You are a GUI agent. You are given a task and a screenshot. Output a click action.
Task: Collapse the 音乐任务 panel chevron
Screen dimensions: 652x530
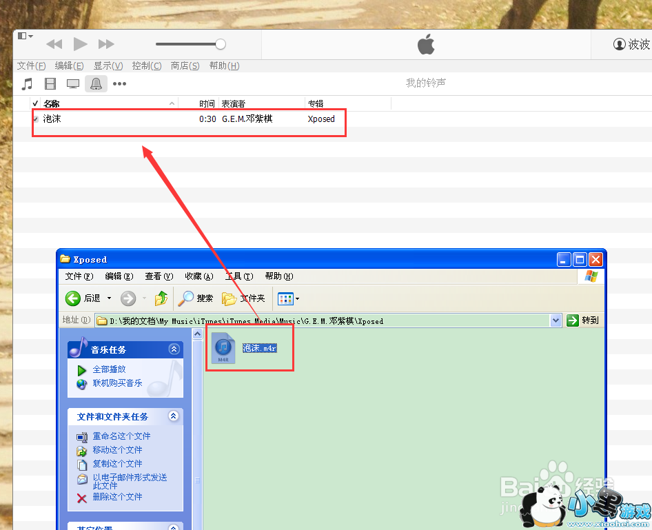(174, 349)
